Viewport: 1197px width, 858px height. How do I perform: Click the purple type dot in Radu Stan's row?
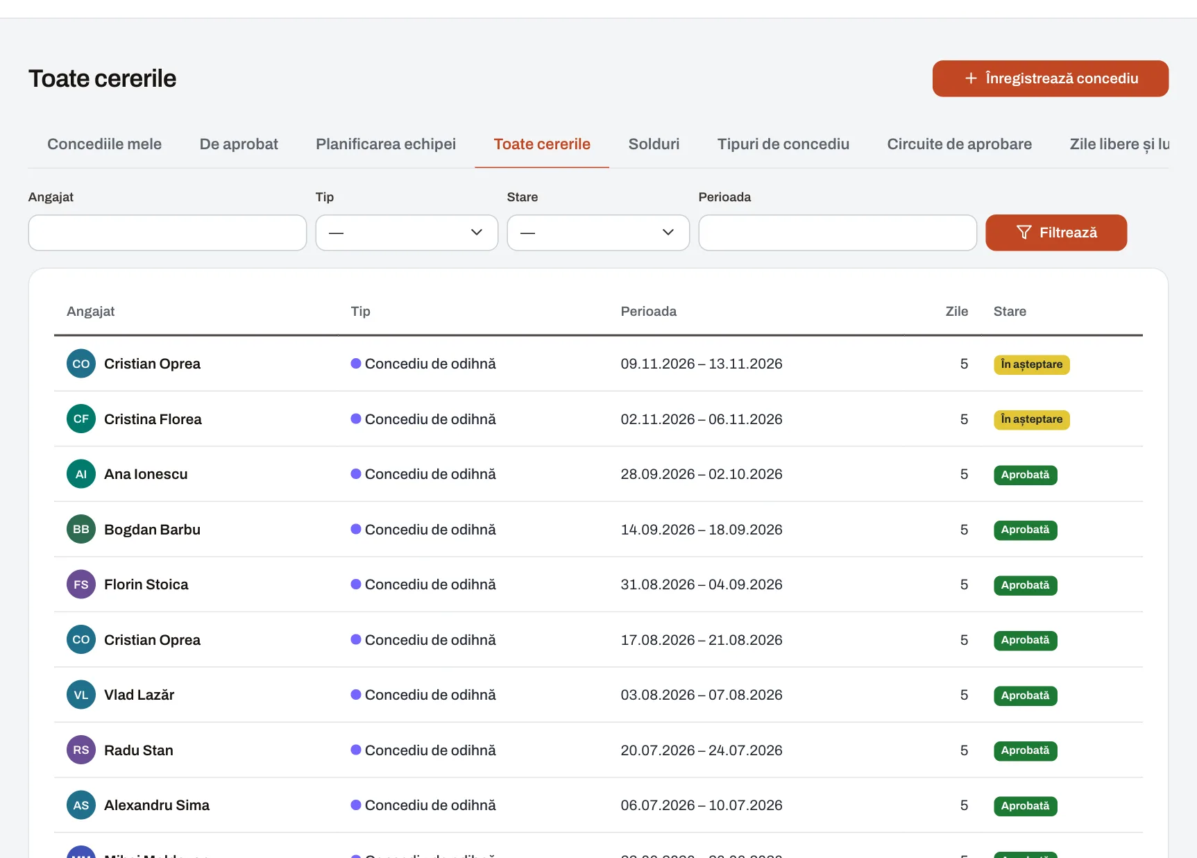[x=356, y=750]
